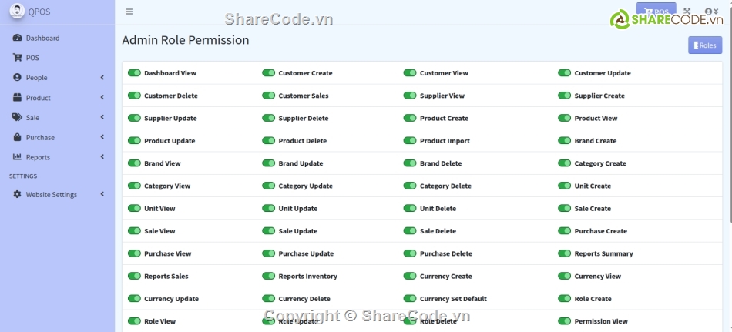Click the fullscreen expand arrows icon

click(x=687, y=12)
